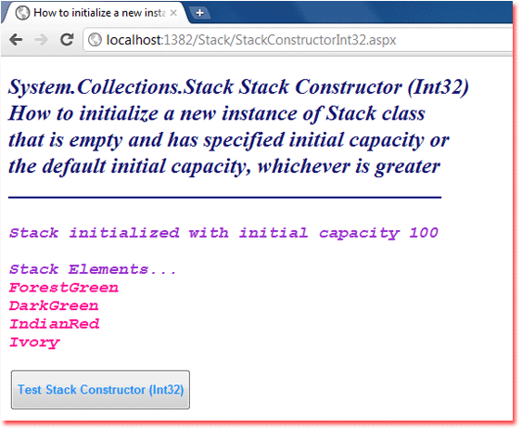Click the 'that is empty and has specified' heading line

[x=229, y=140]
